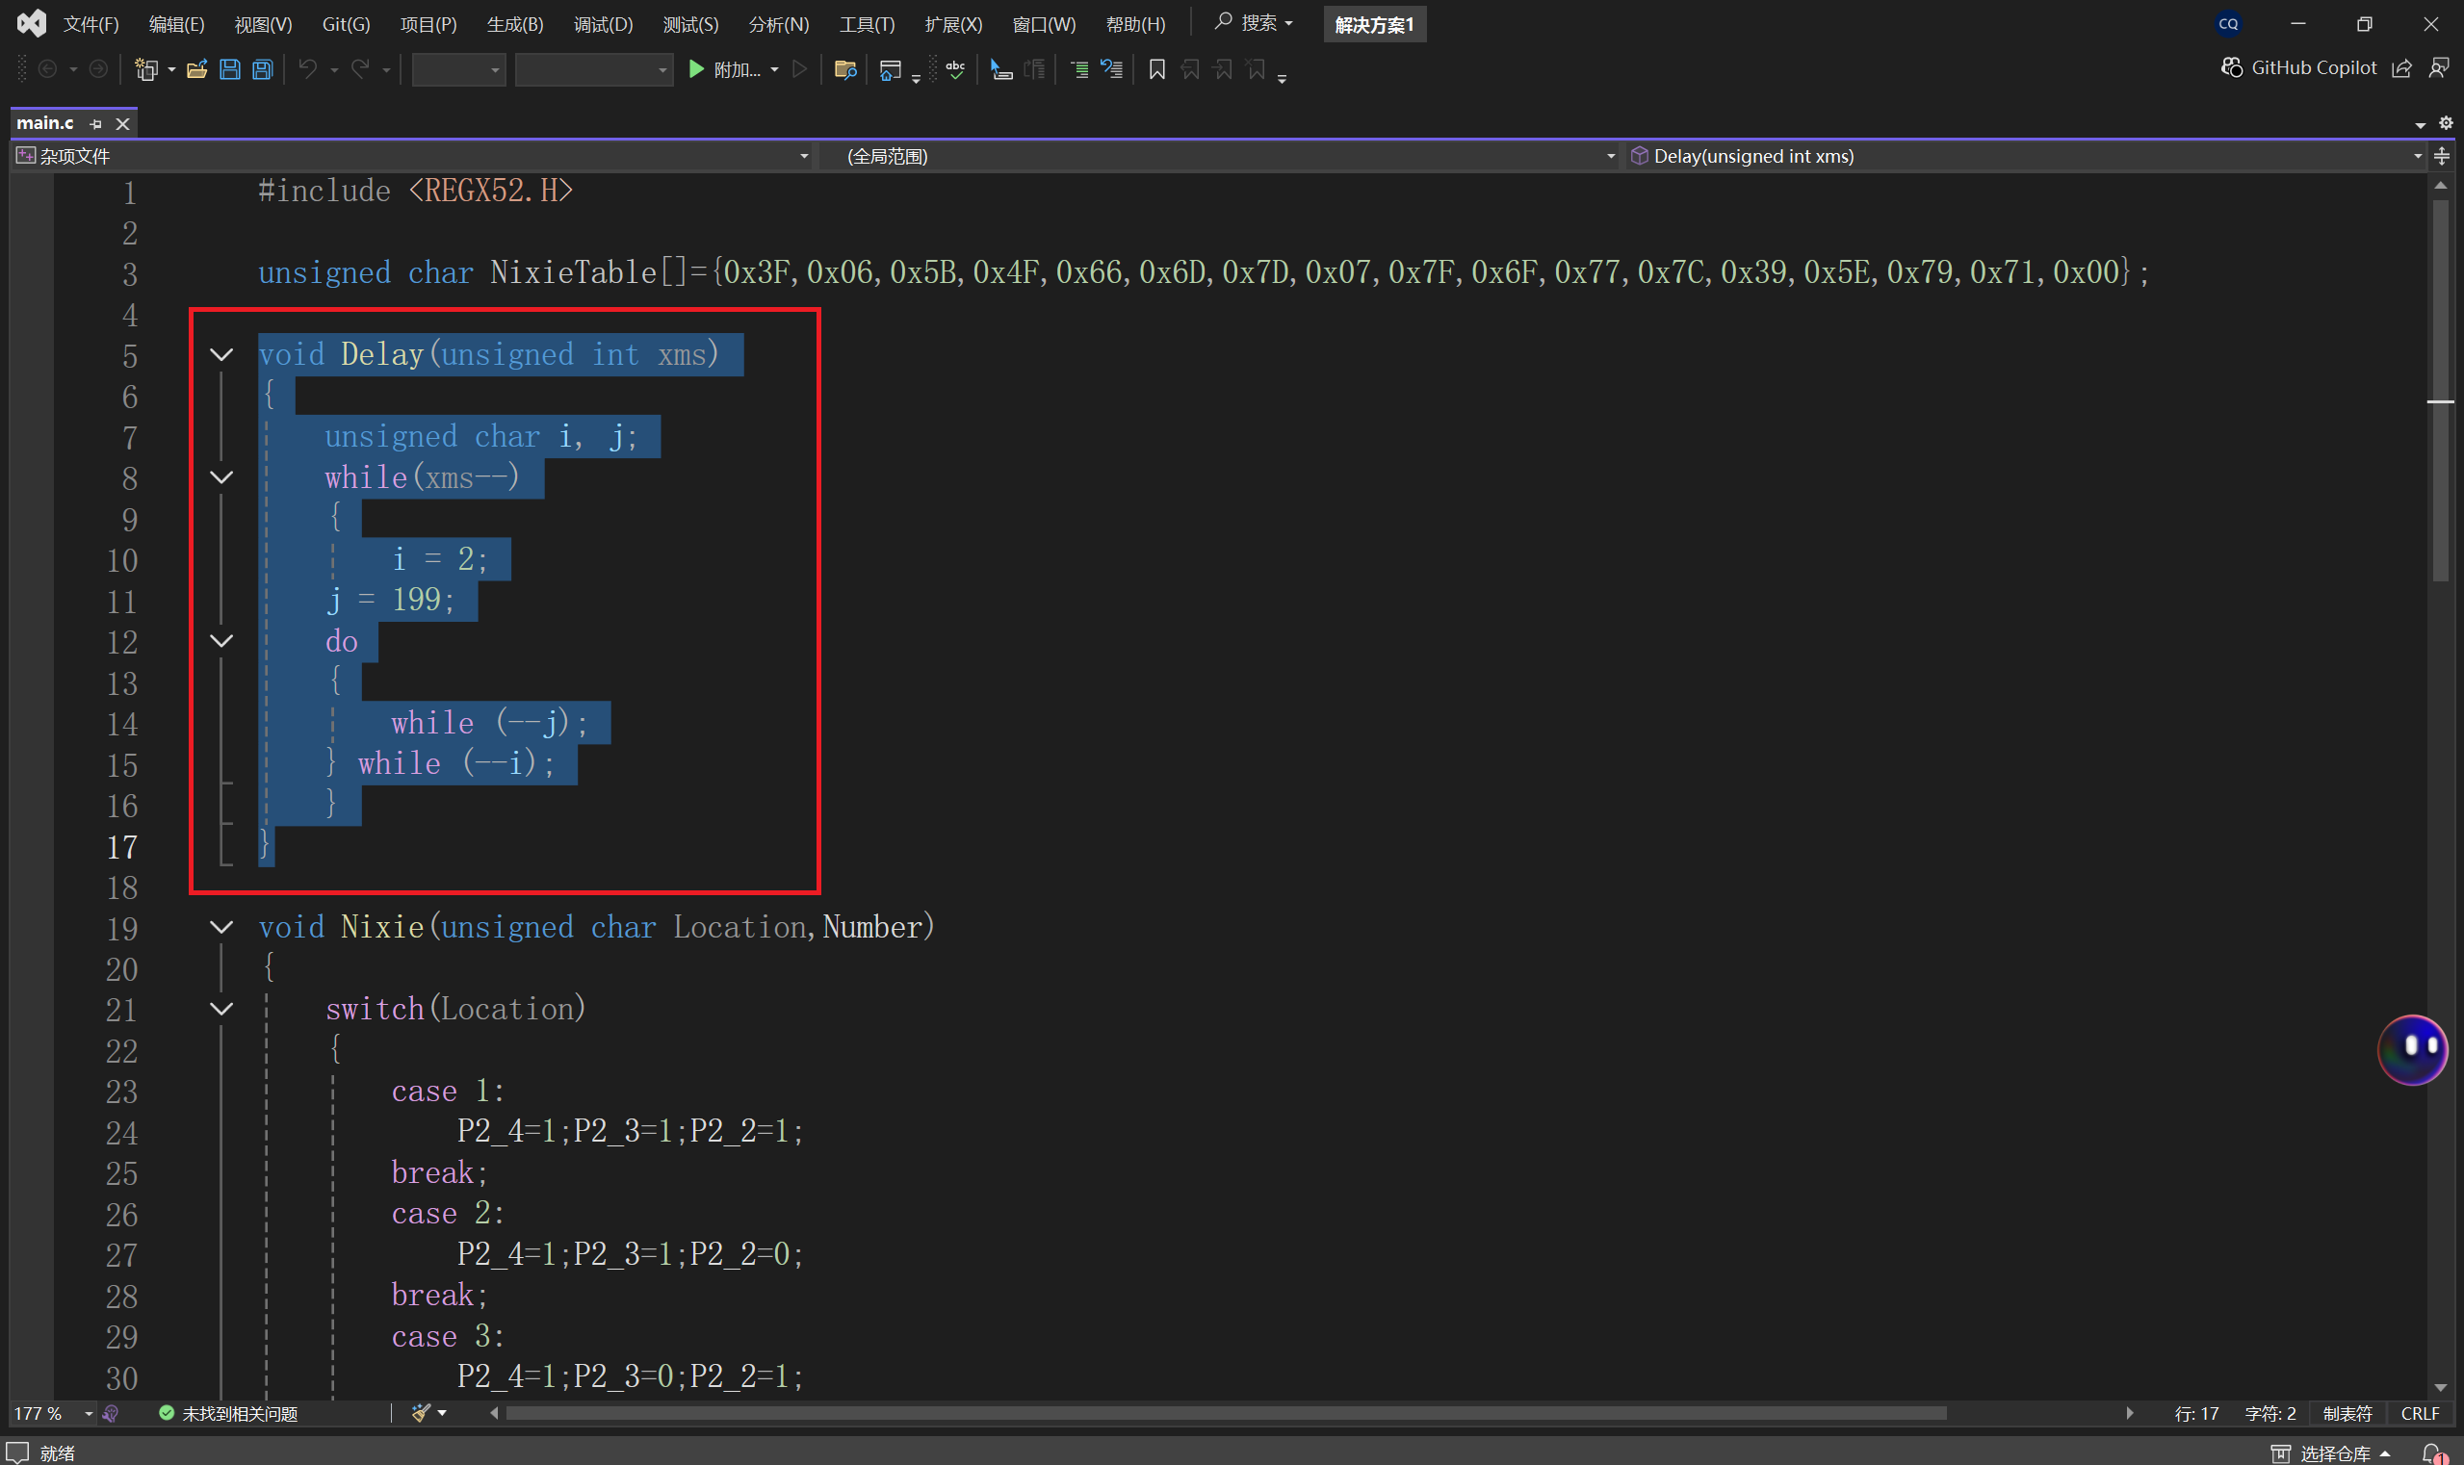The width and height of the screenshot is (2464, 1465).
Task: Open the 调试(D) menu
Action: [x=603, y=24]
